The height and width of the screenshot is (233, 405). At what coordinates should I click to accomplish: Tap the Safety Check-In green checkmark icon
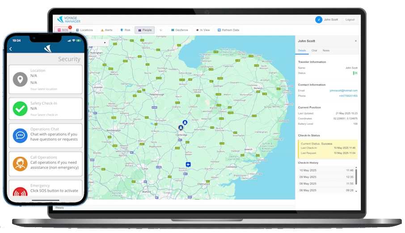coord(20,109)
